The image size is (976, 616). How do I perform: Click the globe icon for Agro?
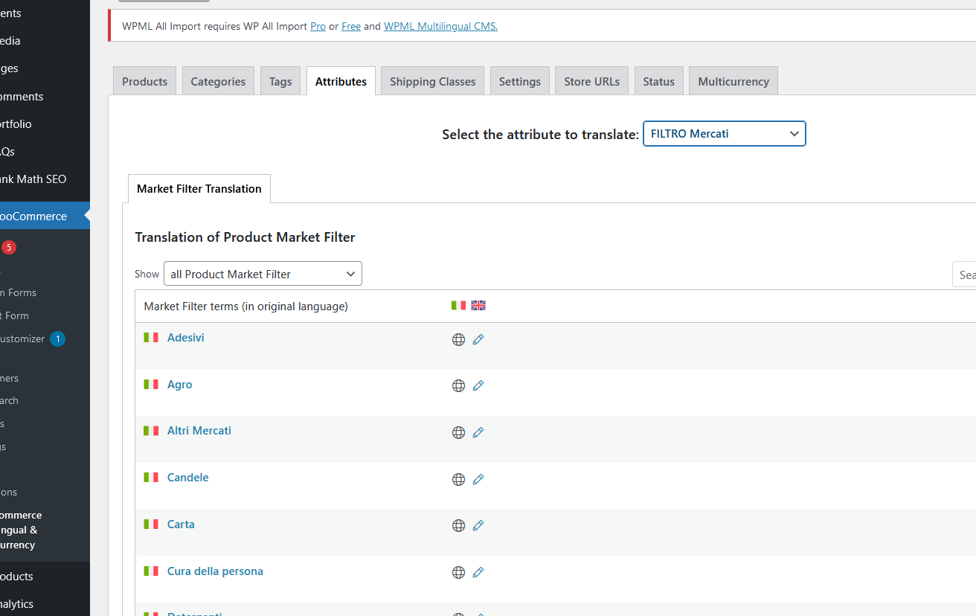tap(458, 386)
